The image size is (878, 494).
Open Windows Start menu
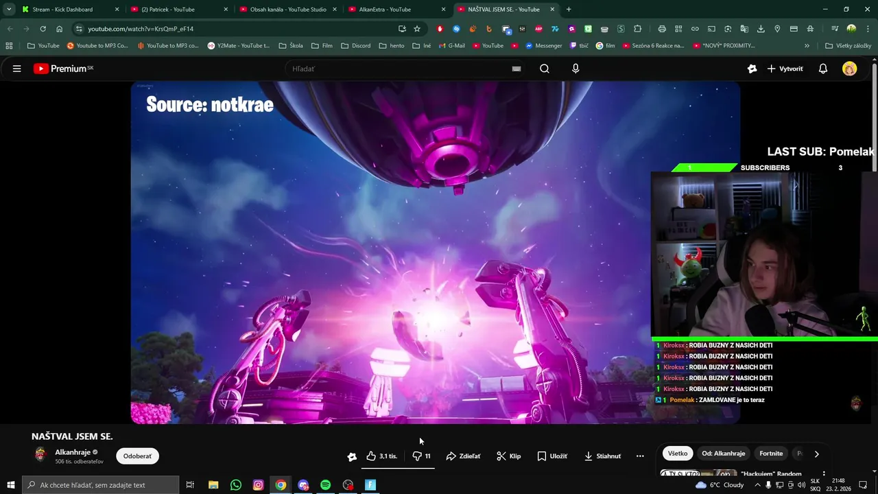(11, 485)
